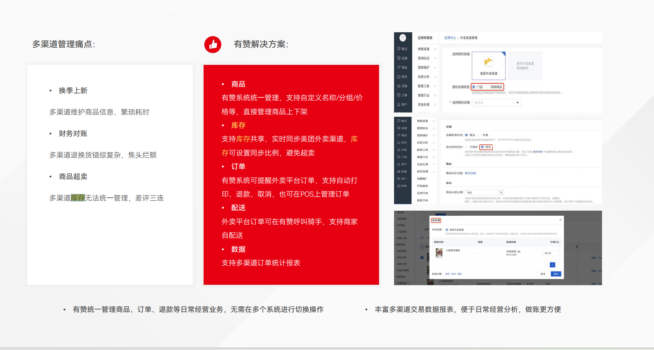
Task: Expand the 财务管理 submenu chevron
Action: (433, 172)
